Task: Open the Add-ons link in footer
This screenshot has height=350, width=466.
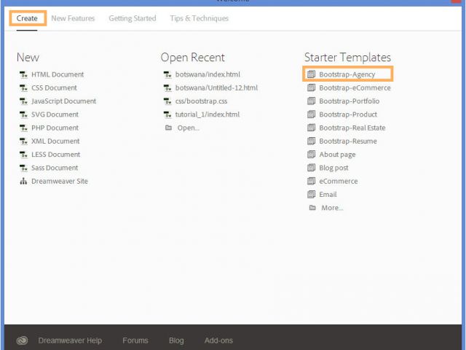Action: 218,341
